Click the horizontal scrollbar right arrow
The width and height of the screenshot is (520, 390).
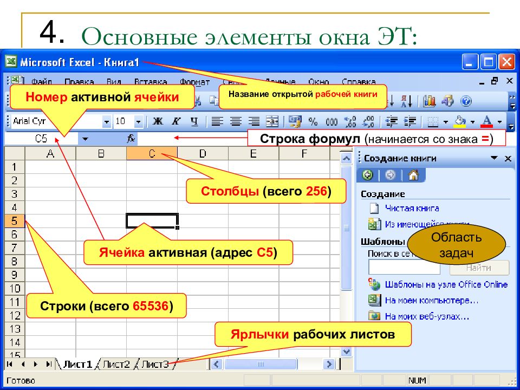point(329,364)
